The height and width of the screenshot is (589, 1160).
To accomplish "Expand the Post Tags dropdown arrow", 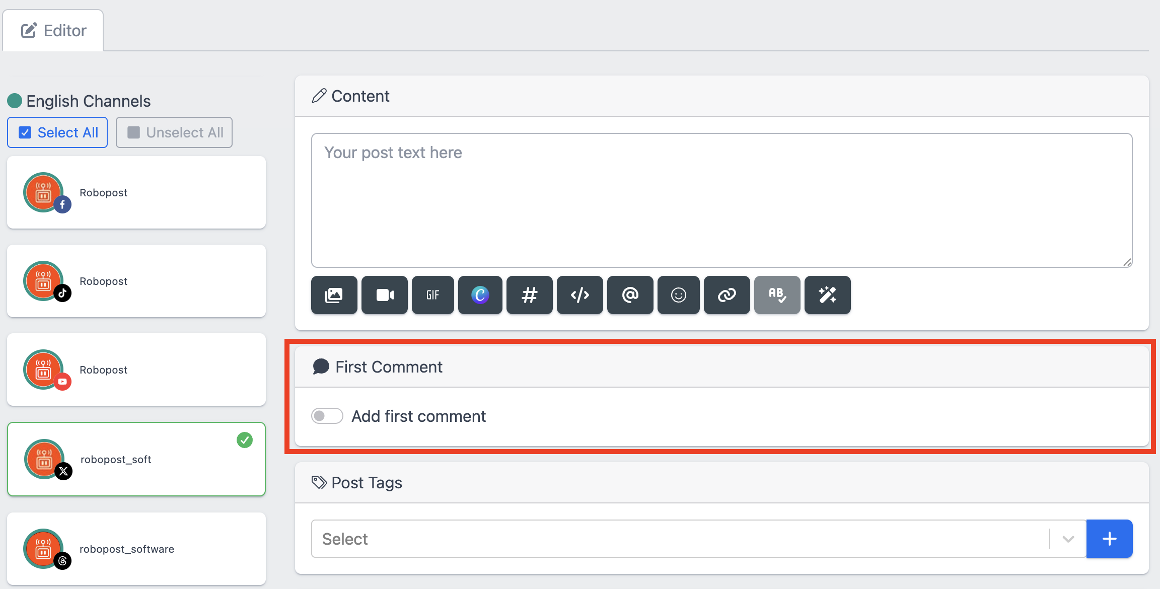I will pyautogui.click(x=1068, y=539).
